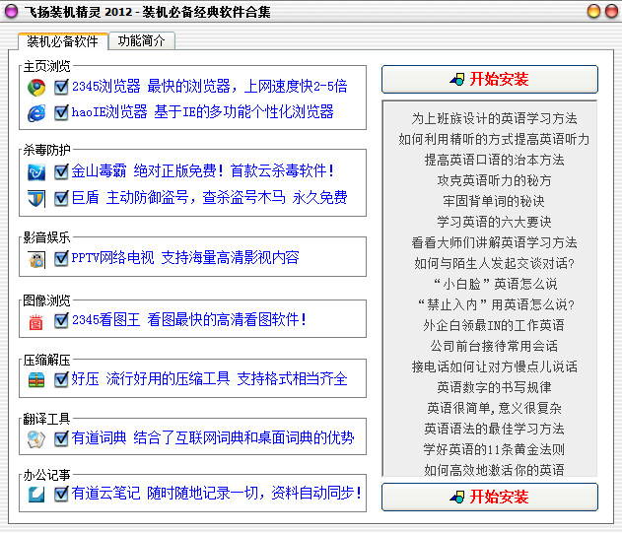Disable the PPTV网络电视 checkbox
This screenshot has height=533, width=622.
[61, 259]
